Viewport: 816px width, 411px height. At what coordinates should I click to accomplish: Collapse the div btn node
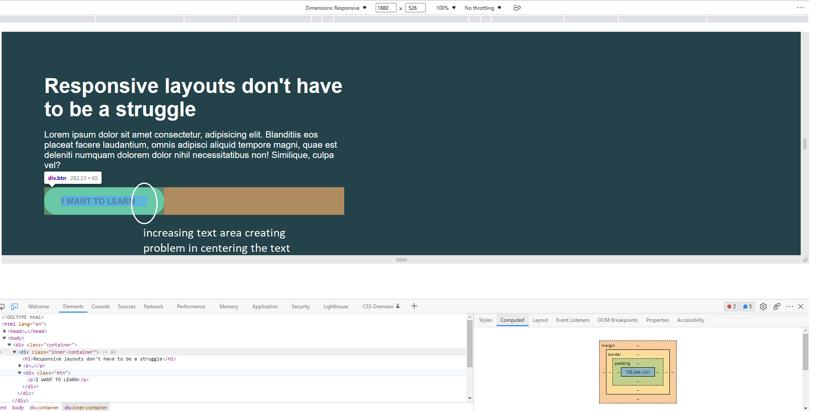[20, 373]
